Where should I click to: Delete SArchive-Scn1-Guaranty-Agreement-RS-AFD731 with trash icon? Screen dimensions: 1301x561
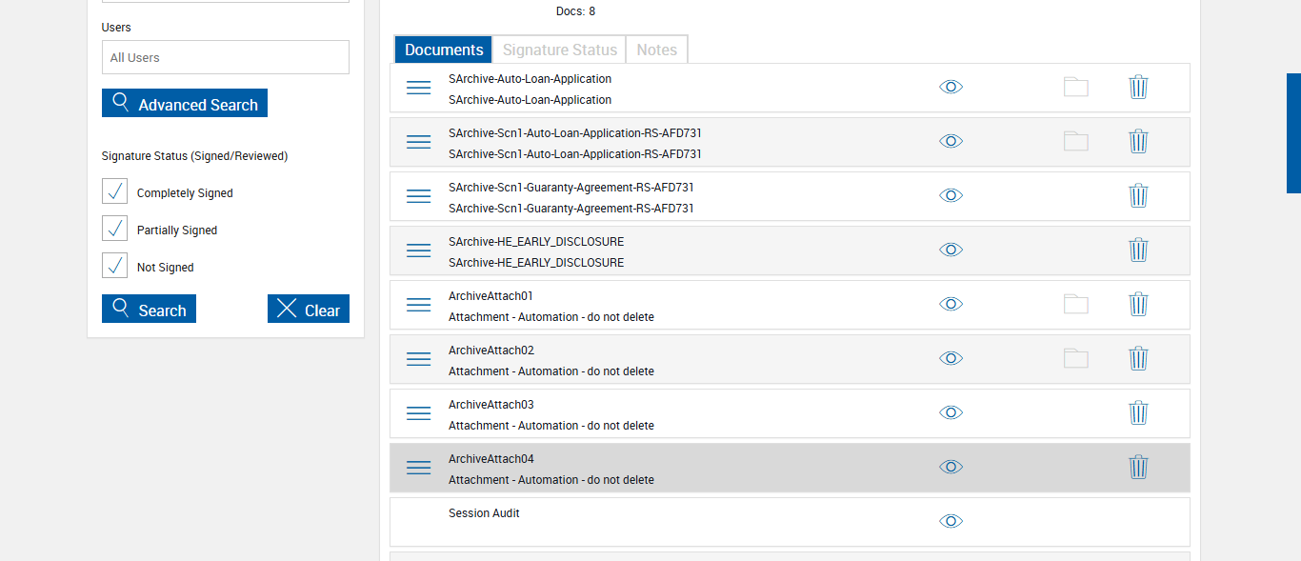pyautogui.click(x=1139, y=195)
